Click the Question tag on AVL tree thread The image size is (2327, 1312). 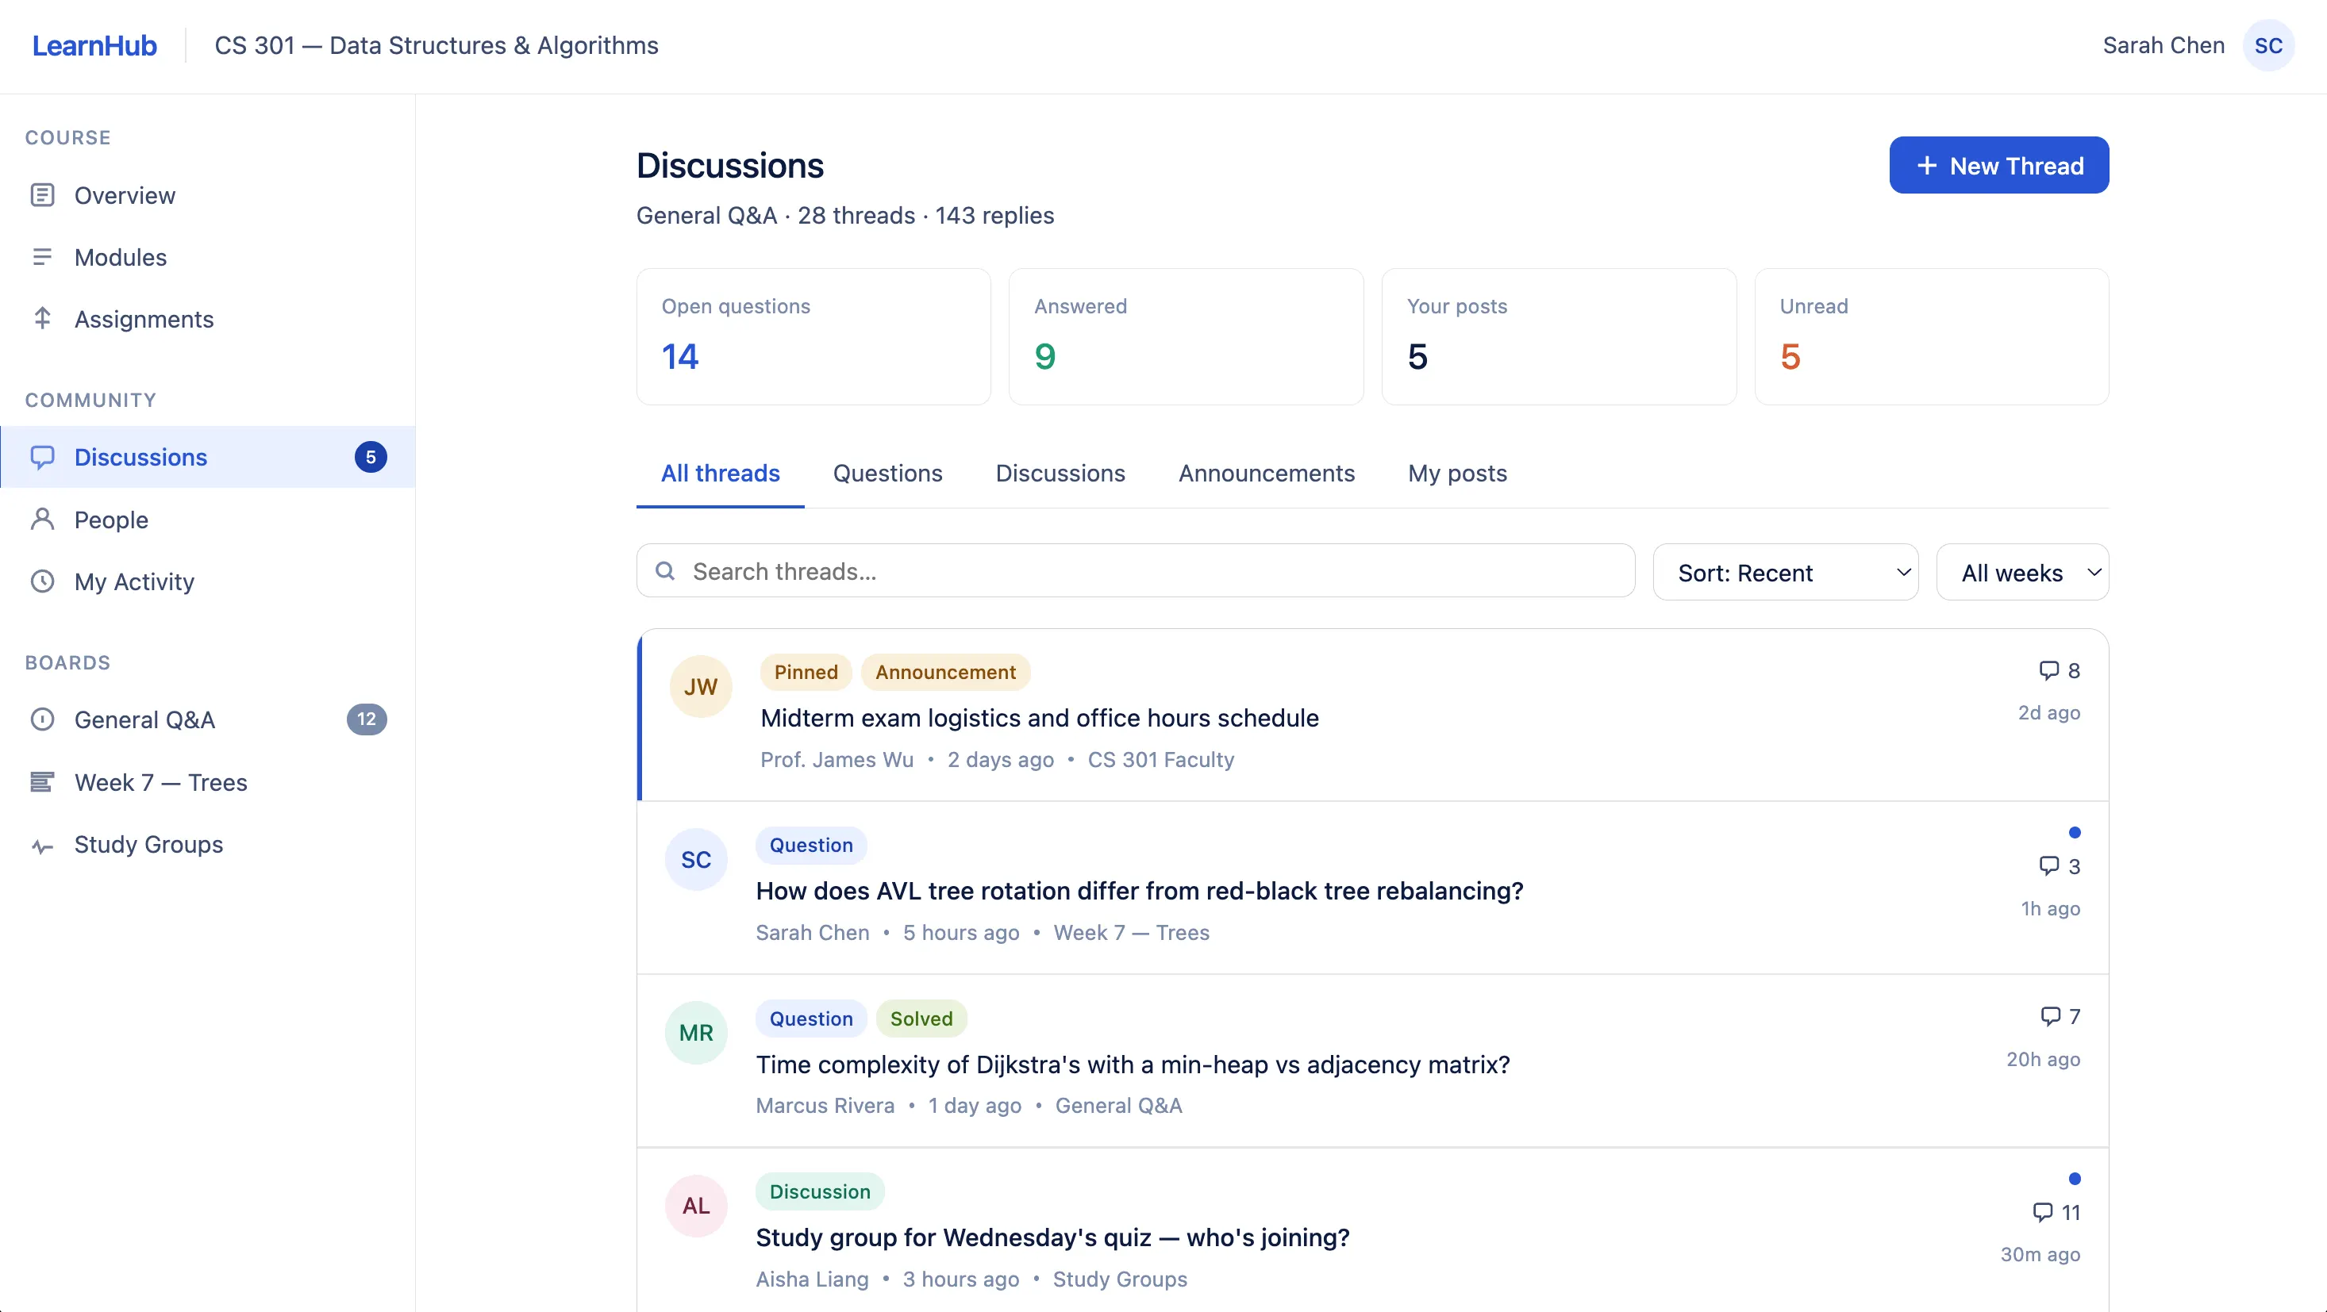coord(810,845)
